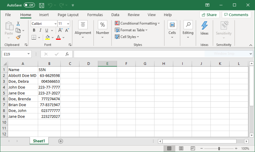The height and width of the screenshot is (152, 255).
Task: Toggle Italic formatting
Action: tap(40, 30)
